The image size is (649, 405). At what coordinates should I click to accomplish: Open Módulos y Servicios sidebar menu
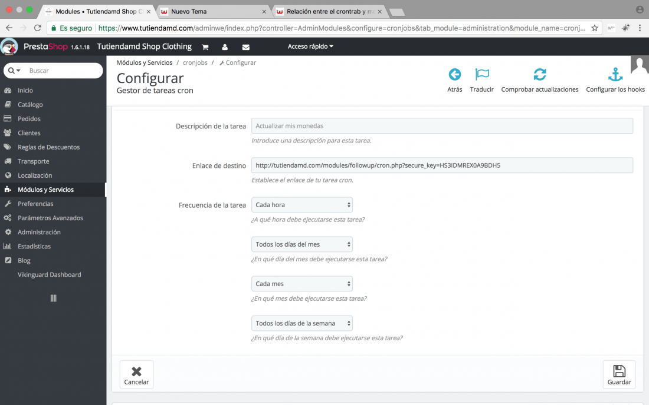coord(53,190)
